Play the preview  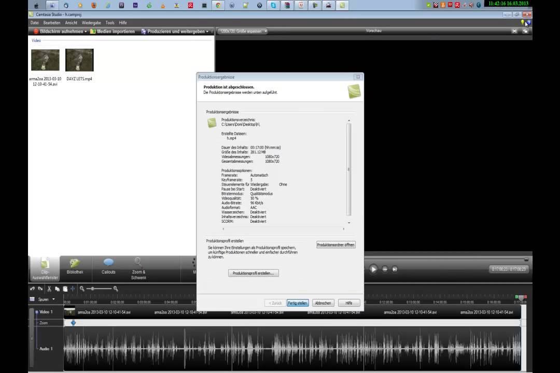tap(373, 269)
